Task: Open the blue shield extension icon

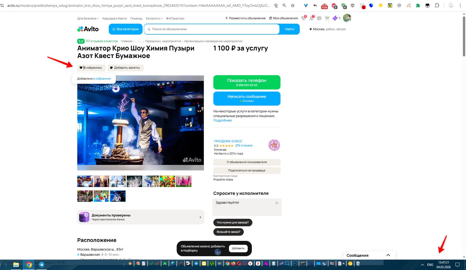Action: click(371, 5)
